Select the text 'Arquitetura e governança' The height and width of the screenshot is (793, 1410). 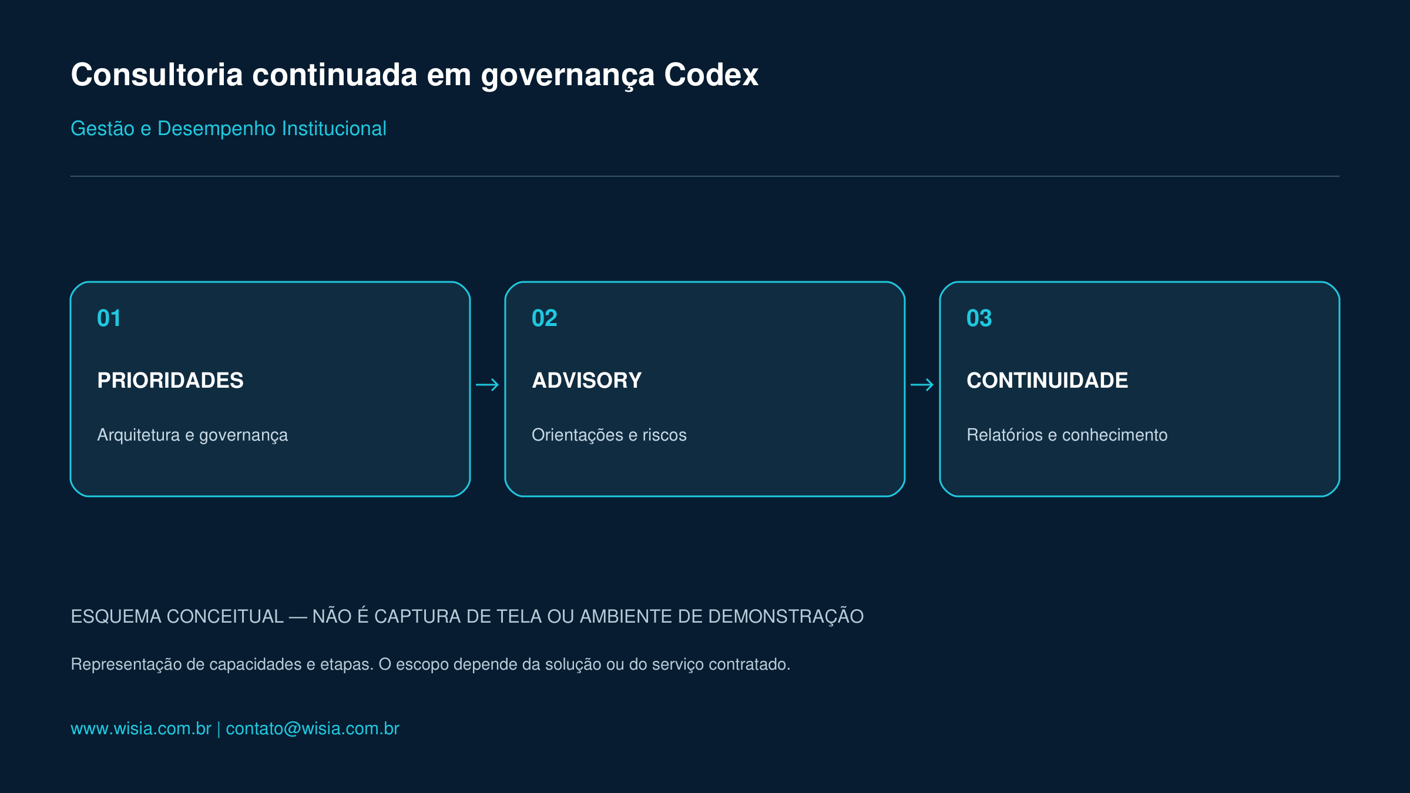click(193, 435)
